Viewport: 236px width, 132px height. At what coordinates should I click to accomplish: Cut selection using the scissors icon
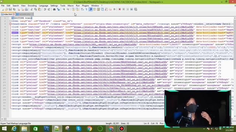pos(31,10)
